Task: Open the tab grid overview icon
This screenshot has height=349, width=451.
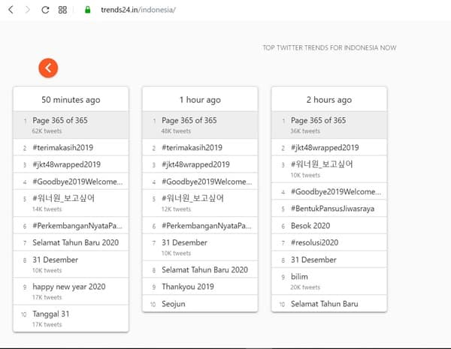Action: (x=62, y=10)
